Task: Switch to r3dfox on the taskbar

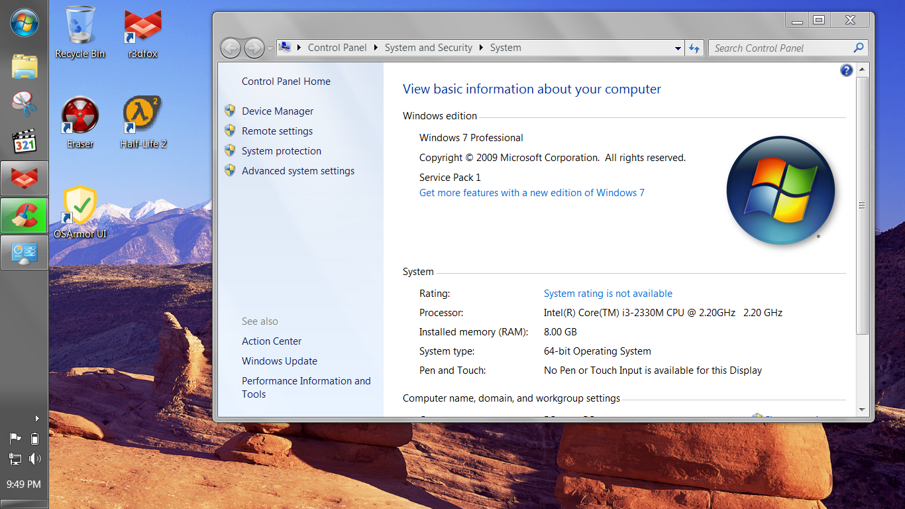Action: coord(25,178)
